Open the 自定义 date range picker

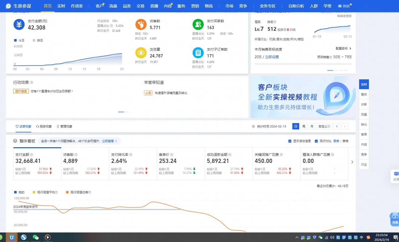[x=324, y=126]
